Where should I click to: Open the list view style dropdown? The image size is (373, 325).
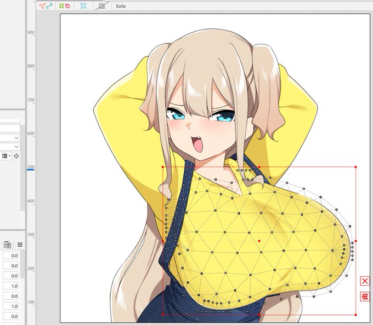click(6, 156)
